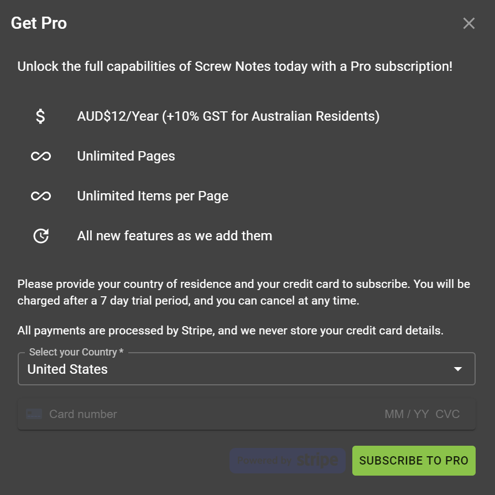Click the Stripe logo badge
This screenshot has height=495, width=495.
288,460
